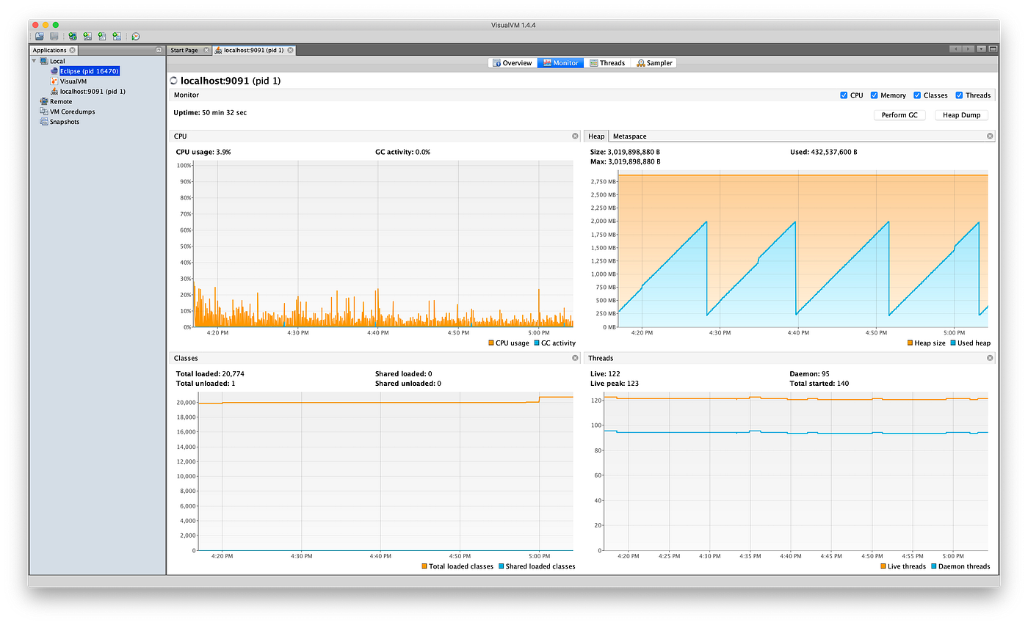Click the clock-shaped toolbar icon
The width and height of the screenshot is (1028, 625).
tap(136, 35)
